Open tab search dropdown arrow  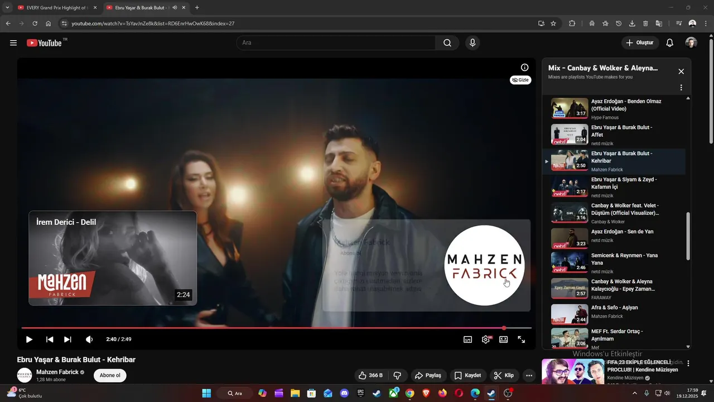(x=7, y=8)
